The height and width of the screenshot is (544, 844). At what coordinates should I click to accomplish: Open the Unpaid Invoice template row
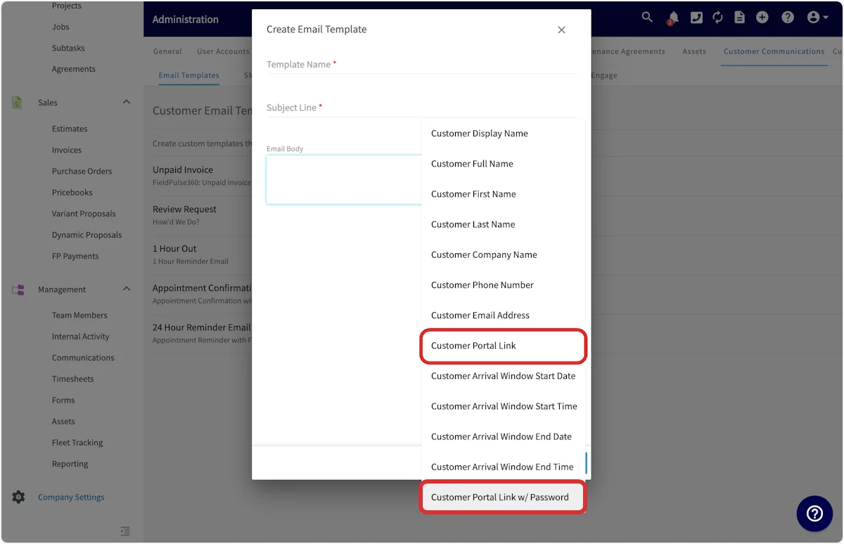point(202,175)
